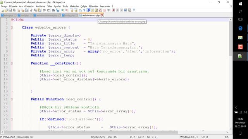The image size is (248, 139).
Task: Click the Cut scissors icon
Action: tap(31, 10)
